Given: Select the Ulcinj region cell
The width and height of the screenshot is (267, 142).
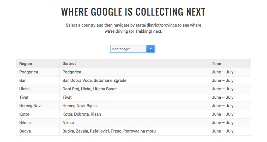Looking at the screenshot, I should click(38, 89).
